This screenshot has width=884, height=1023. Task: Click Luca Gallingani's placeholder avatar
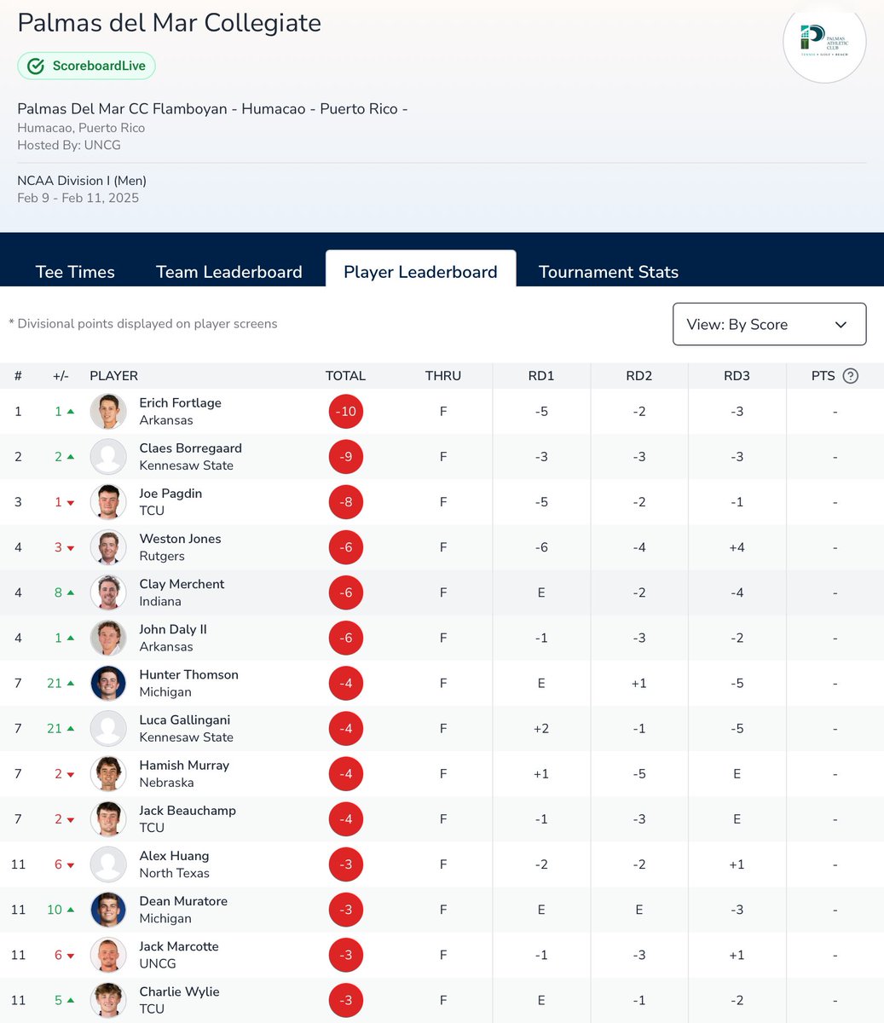tap(108, 728)
